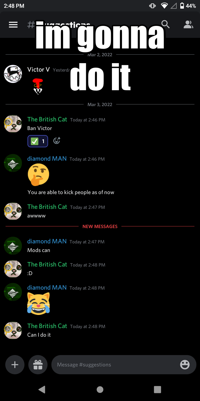
Task: Tap the plus attachment button
Action: coord(15,365)
